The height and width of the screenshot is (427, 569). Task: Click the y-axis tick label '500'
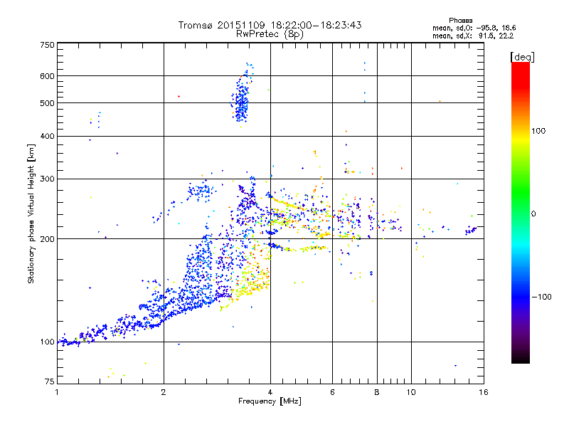(x=48, y=103)
